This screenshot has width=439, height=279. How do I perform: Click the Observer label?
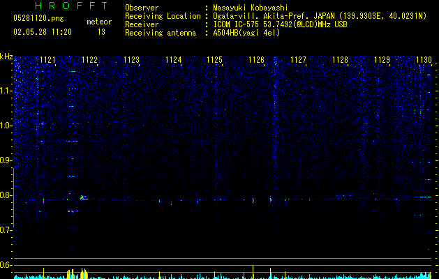pyautogui.click(x=142, y=8)
